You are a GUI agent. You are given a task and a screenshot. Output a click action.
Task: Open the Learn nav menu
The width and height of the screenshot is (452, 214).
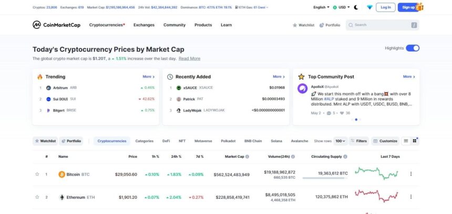[227, 25]
